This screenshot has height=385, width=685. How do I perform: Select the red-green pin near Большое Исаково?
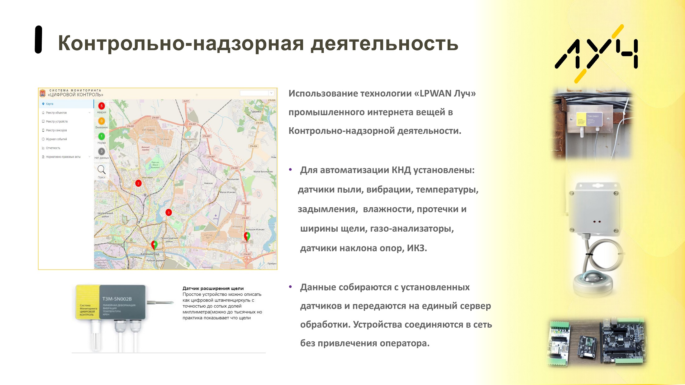247,236
